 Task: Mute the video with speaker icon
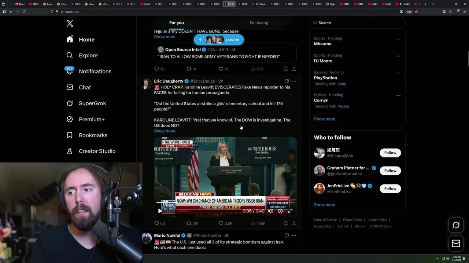coord(270,211)
